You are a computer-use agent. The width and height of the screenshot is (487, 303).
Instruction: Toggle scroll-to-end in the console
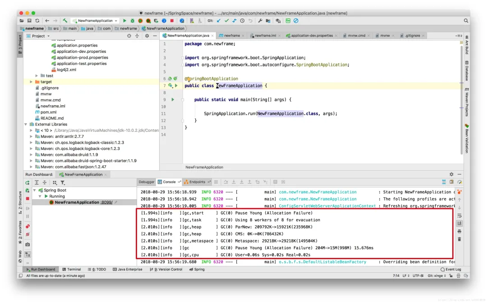pos(460,223)
